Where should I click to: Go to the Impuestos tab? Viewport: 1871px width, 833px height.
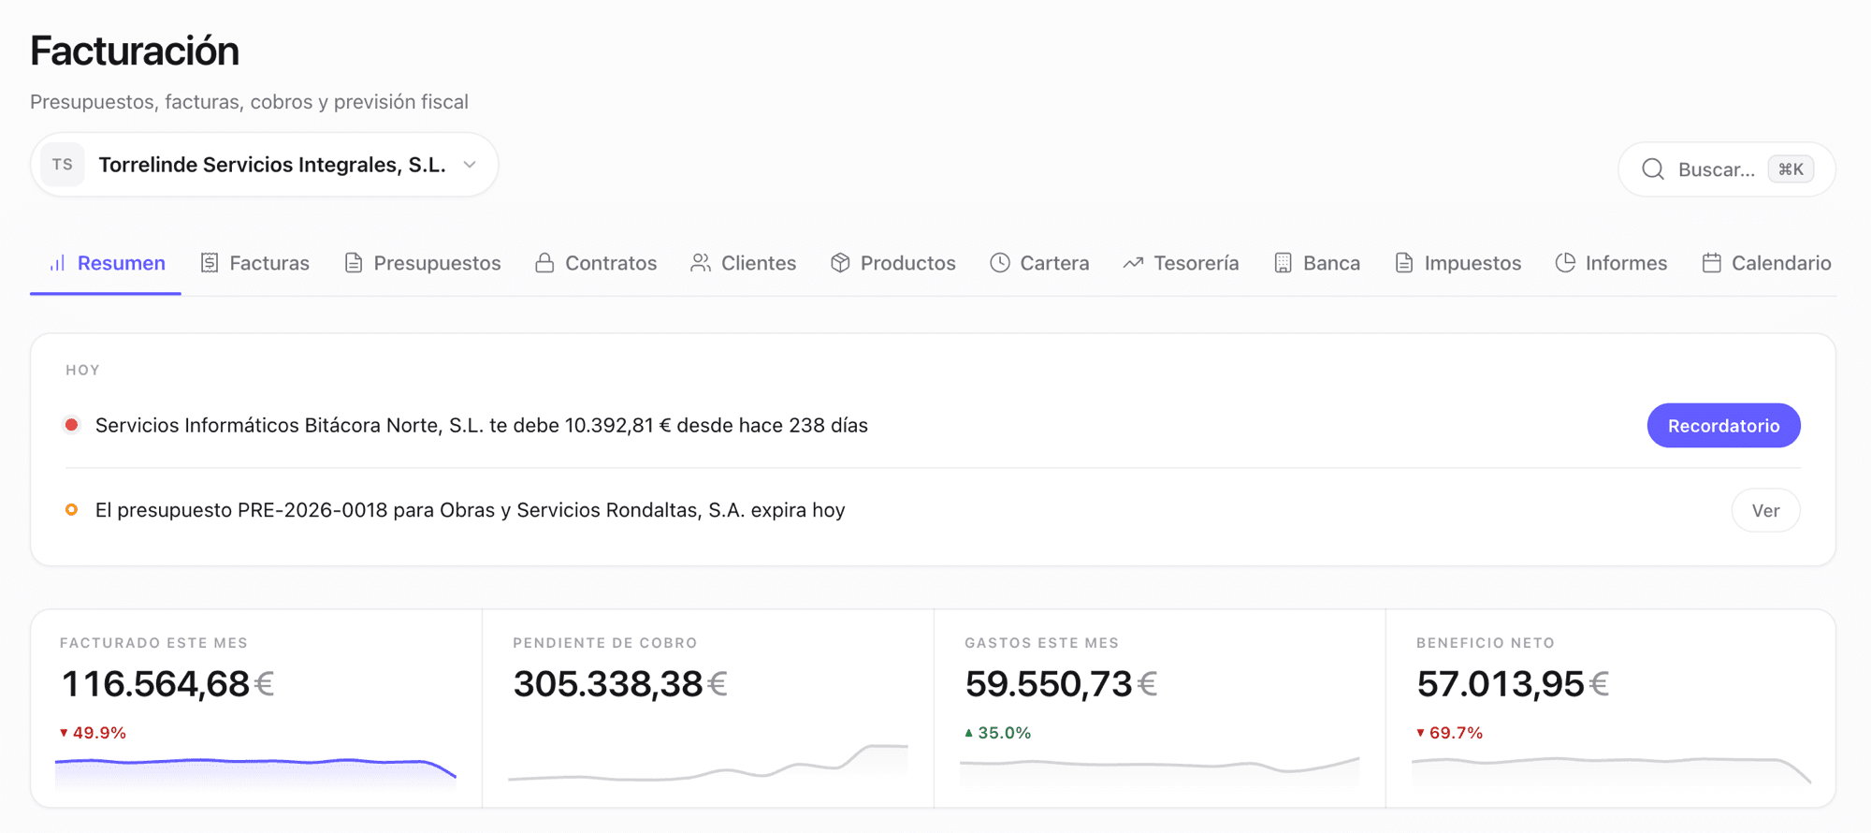coord(1458,263)
